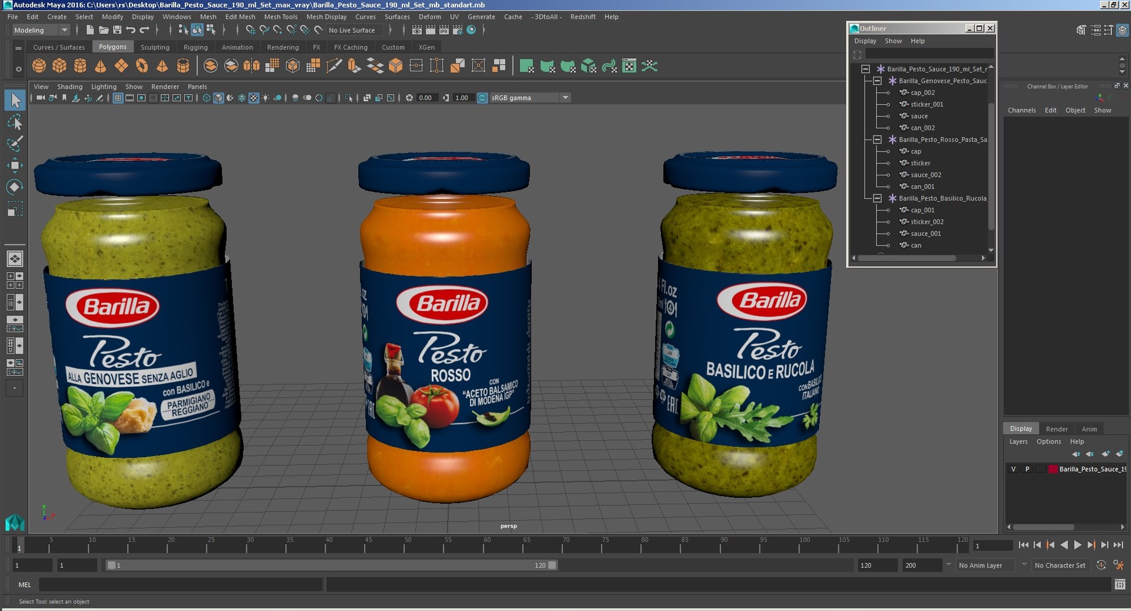Collapse Barilla_Pesto_Sauce_190_ml_Set root node

point(865,69)
